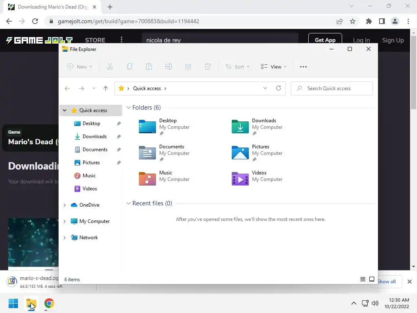Open the View dropdown

(274, 66)
